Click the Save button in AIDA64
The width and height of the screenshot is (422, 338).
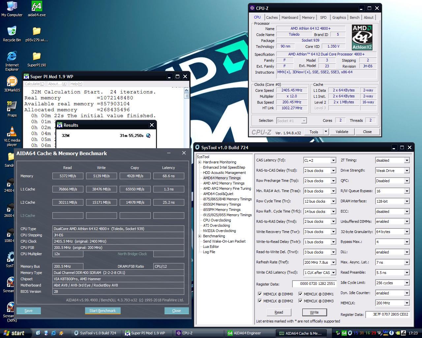[x=28, y=311]
